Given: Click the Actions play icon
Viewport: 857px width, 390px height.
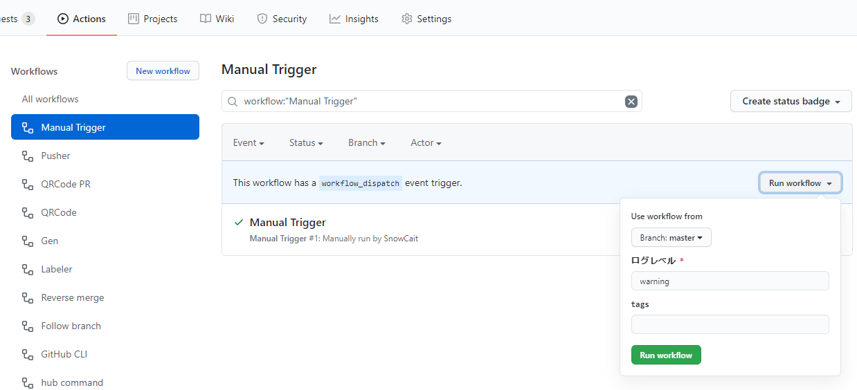Looking at the screenshot, I should click(x=63, y=19).
